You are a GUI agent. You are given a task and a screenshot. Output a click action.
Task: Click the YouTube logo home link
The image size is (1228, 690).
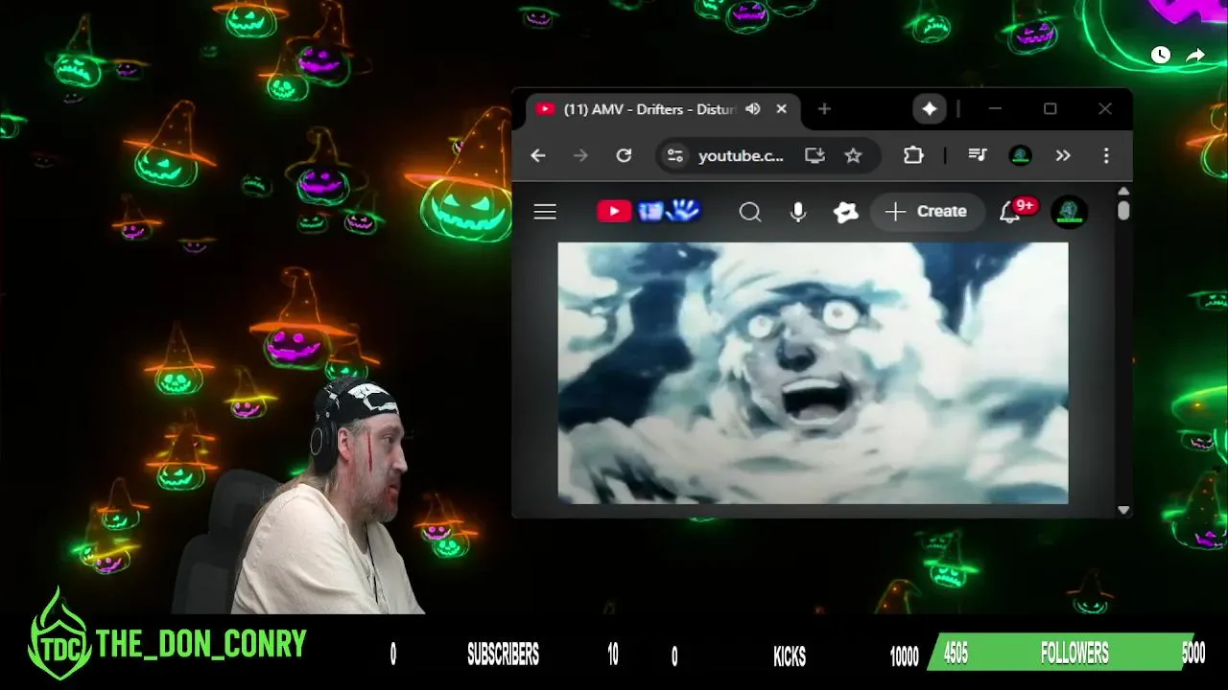pos(649,211)
